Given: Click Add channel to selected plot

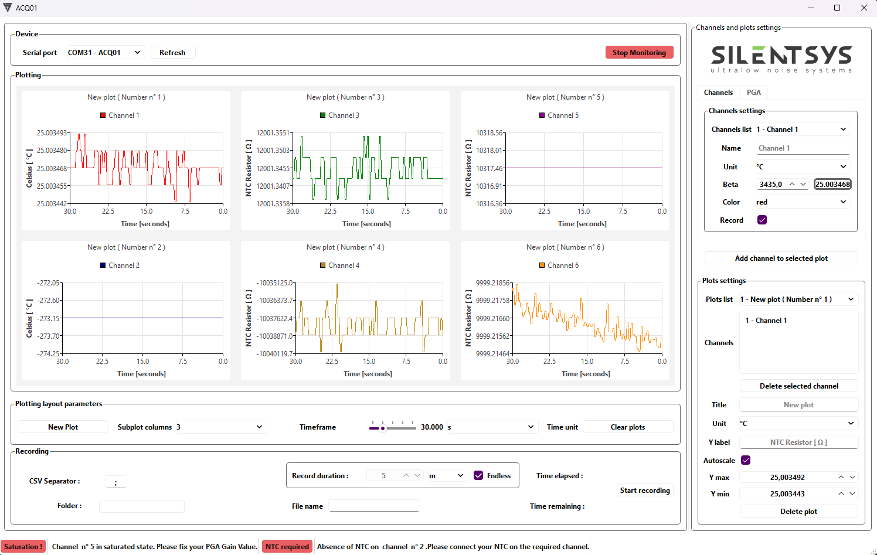Looking at the screenshot, I should (x=781, y=258).
